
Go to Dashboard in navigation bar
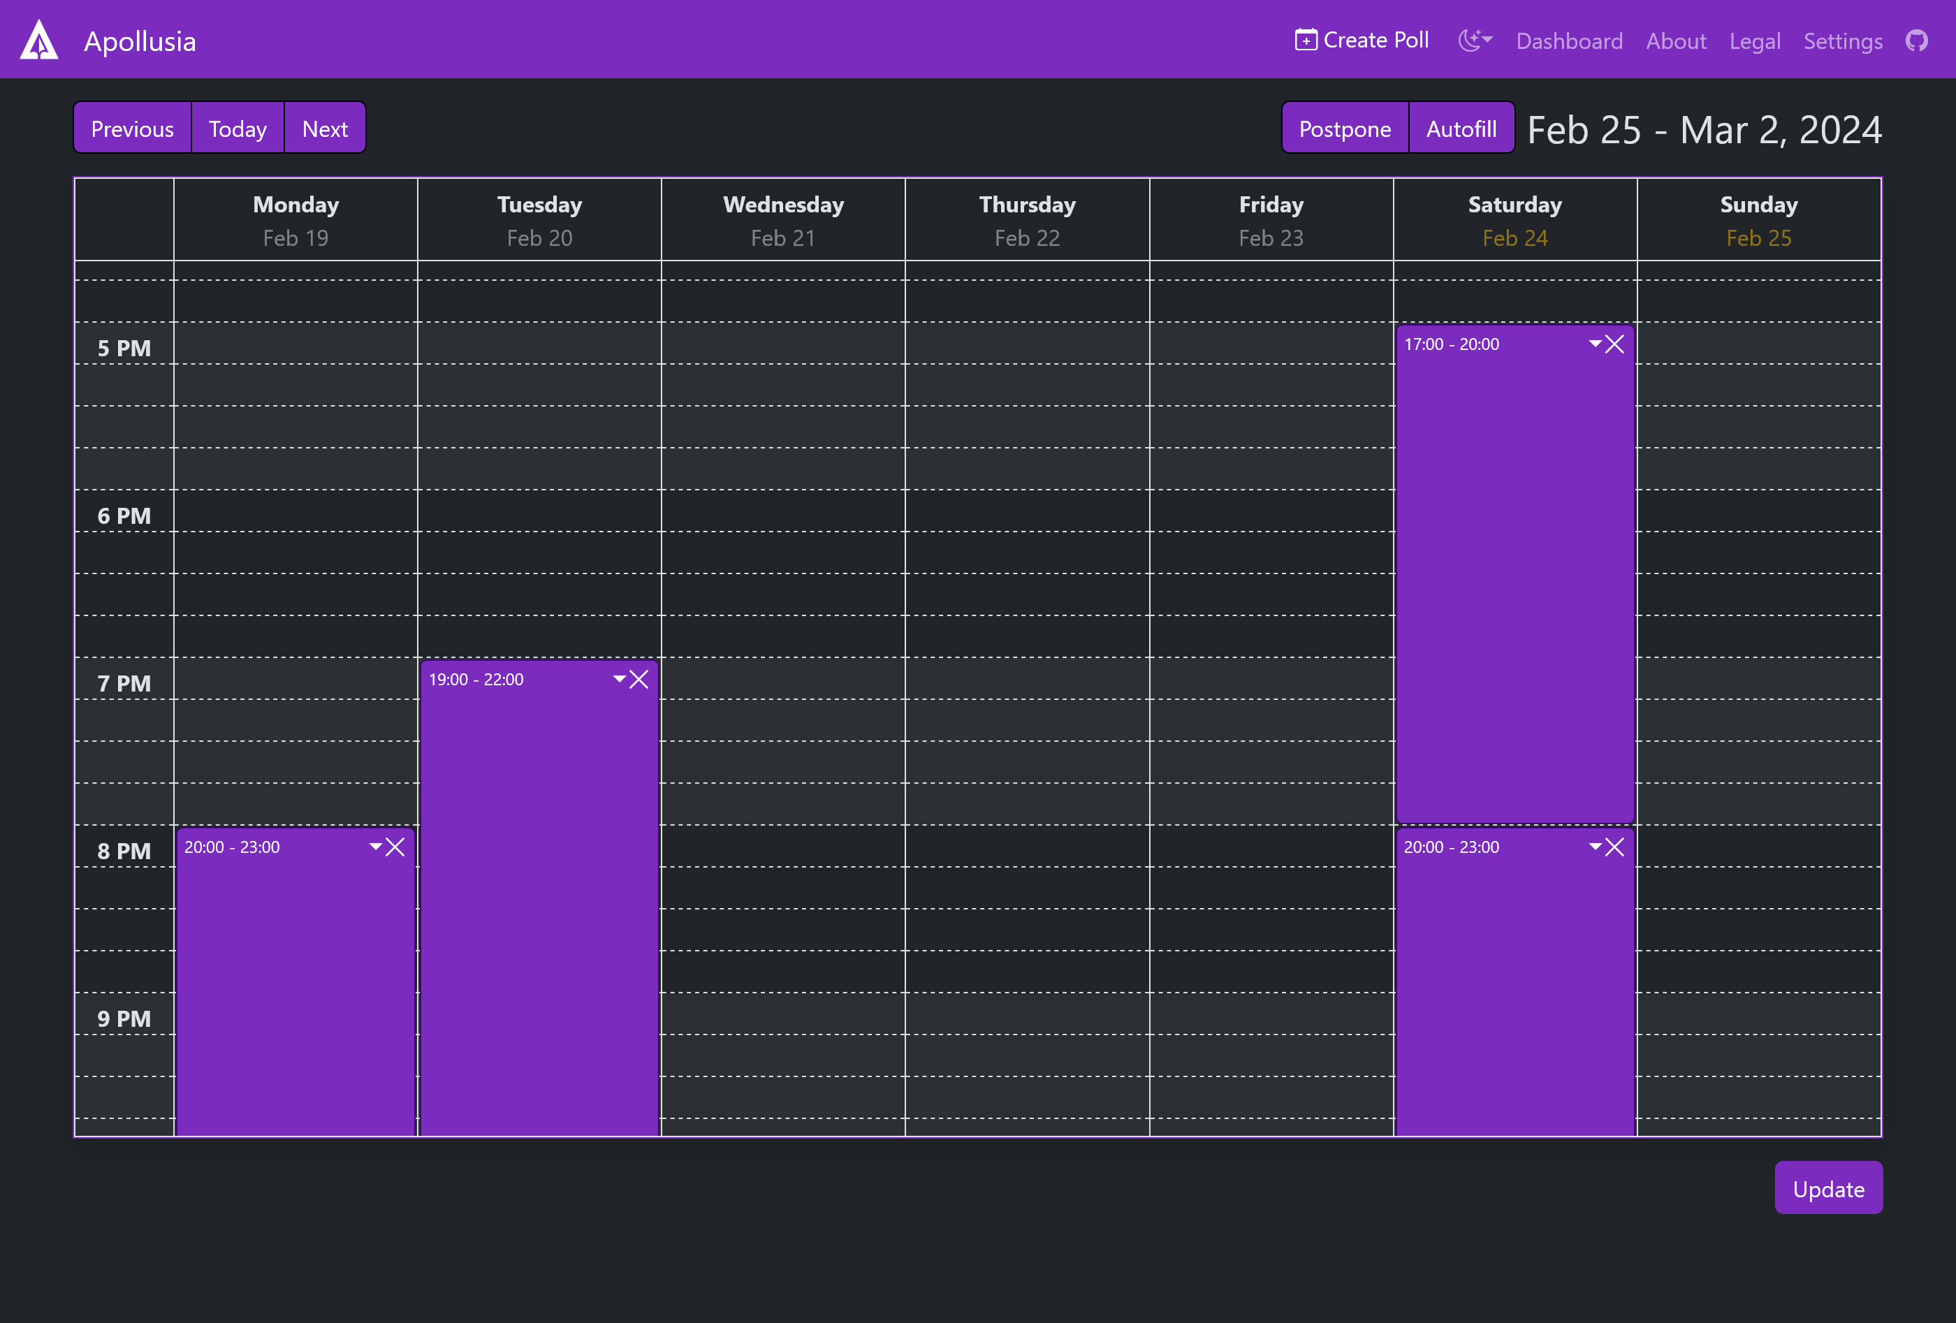coord(1569,41)
